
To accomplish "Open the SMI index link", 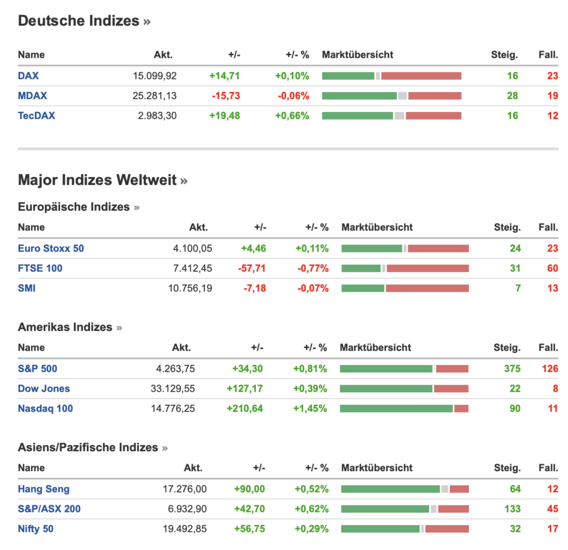I will (27, 288).
